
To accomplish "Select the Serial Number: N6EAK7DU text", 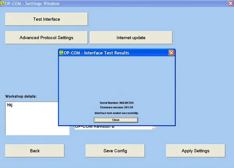I will pyautogui.click(x=117, y=103).
